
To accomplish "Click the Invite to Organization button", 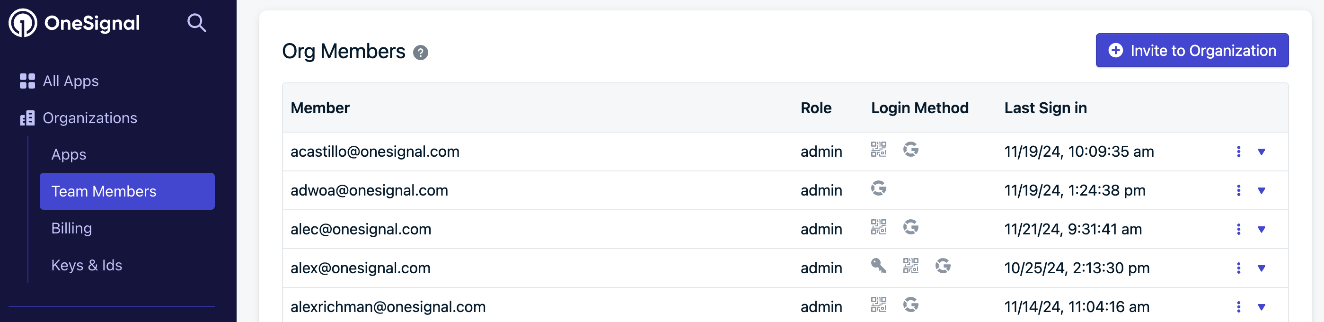I will [1192, 50].
